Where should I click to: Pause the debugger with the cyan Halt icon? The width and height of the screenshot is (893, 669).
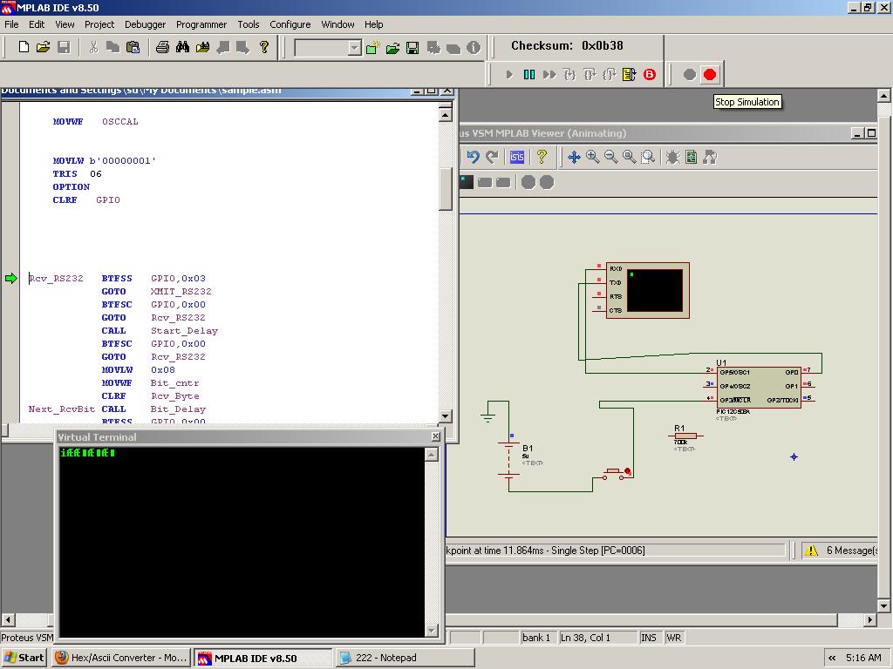(x=529, y=75)
